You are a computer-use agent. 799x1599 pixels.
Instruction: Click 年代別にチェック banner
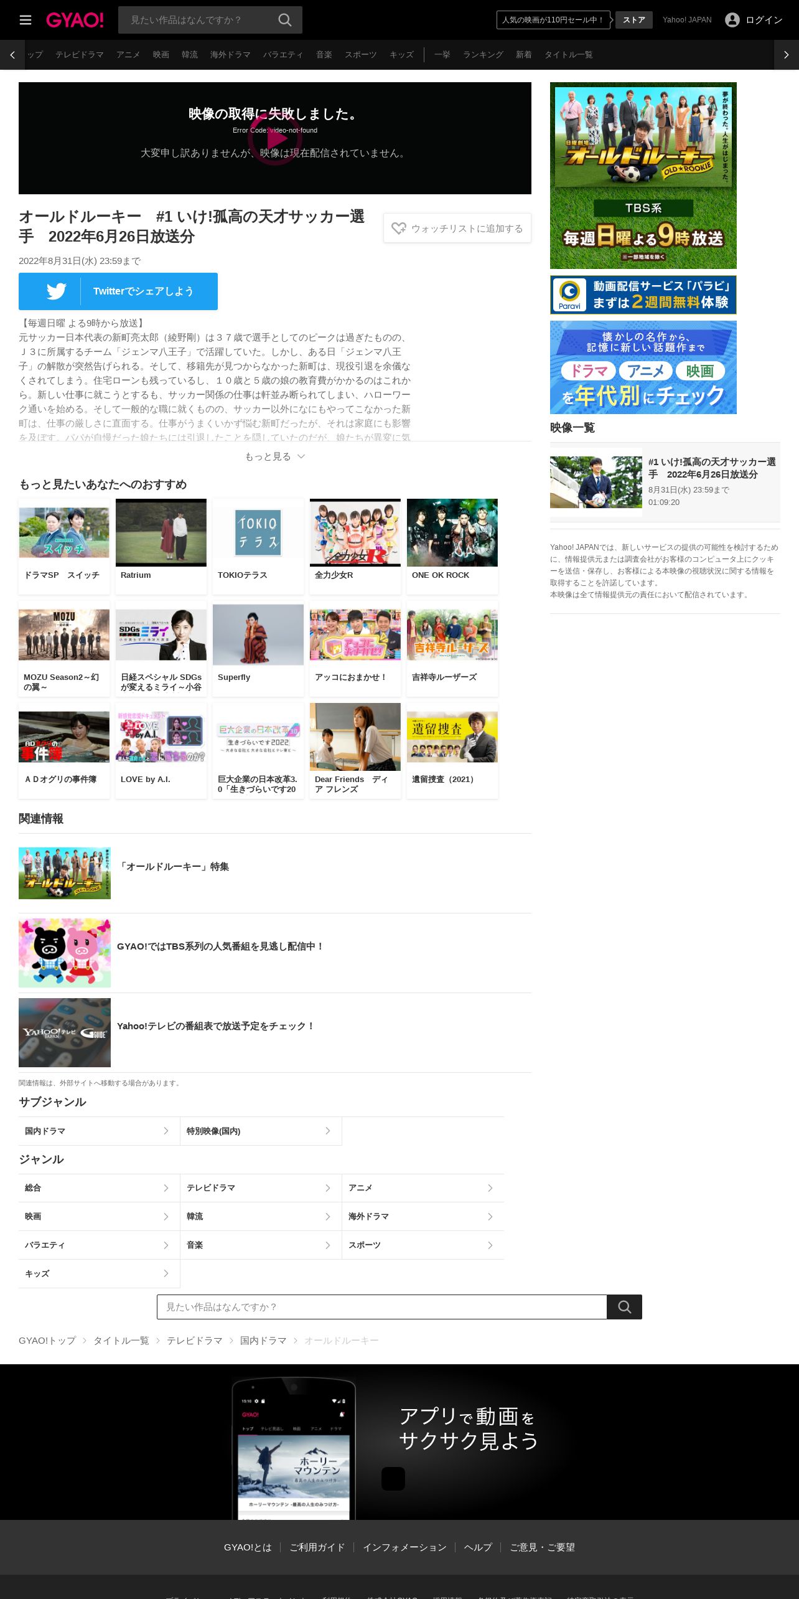pyautogui.click(x=643, y=367)
